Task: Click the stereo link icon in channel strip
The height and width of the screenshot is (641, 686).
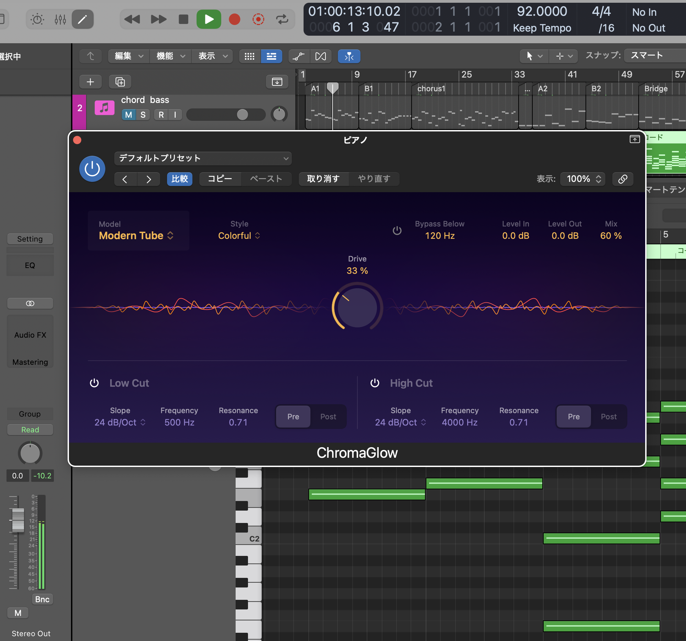Action: point(30,303)
